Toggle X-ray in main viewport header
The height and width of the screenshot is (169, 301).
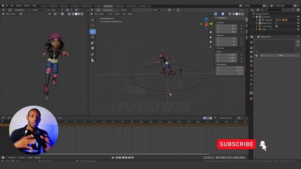[x=230, y=14]
